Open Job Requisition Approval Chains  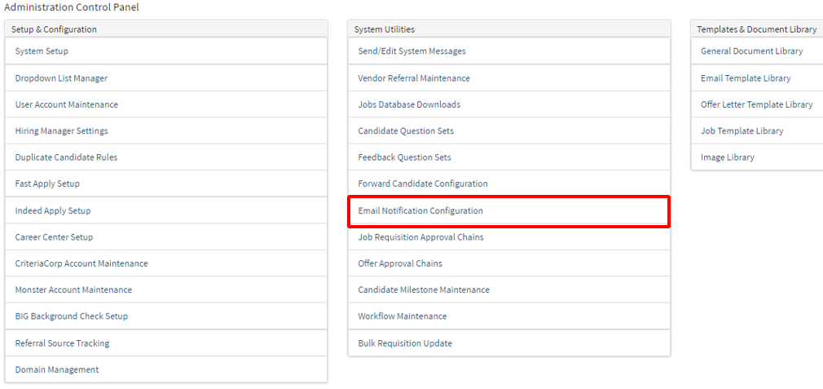pos(420,237)
